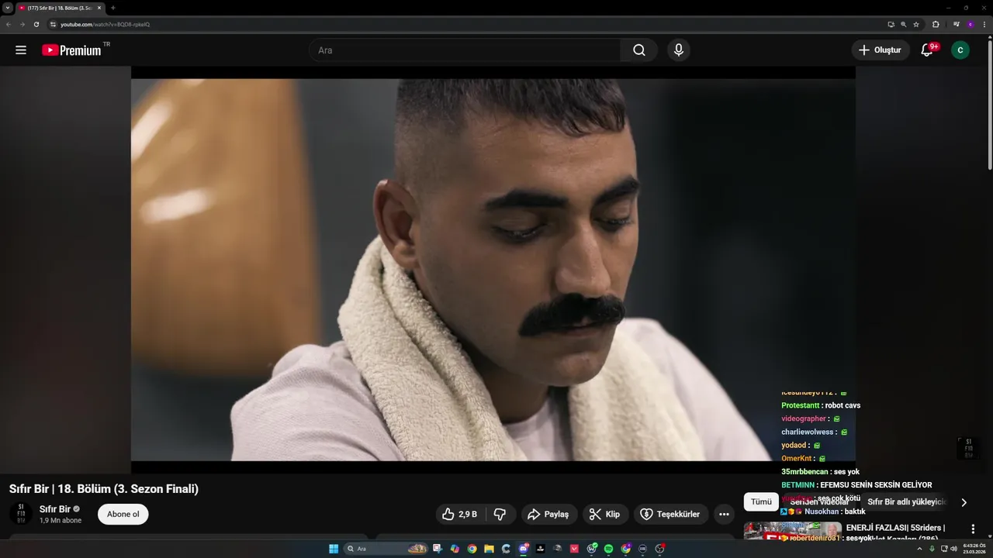Open options for ENERJİ FAZLASI video
The image size is (993, 558).
[x=973, y=529]
